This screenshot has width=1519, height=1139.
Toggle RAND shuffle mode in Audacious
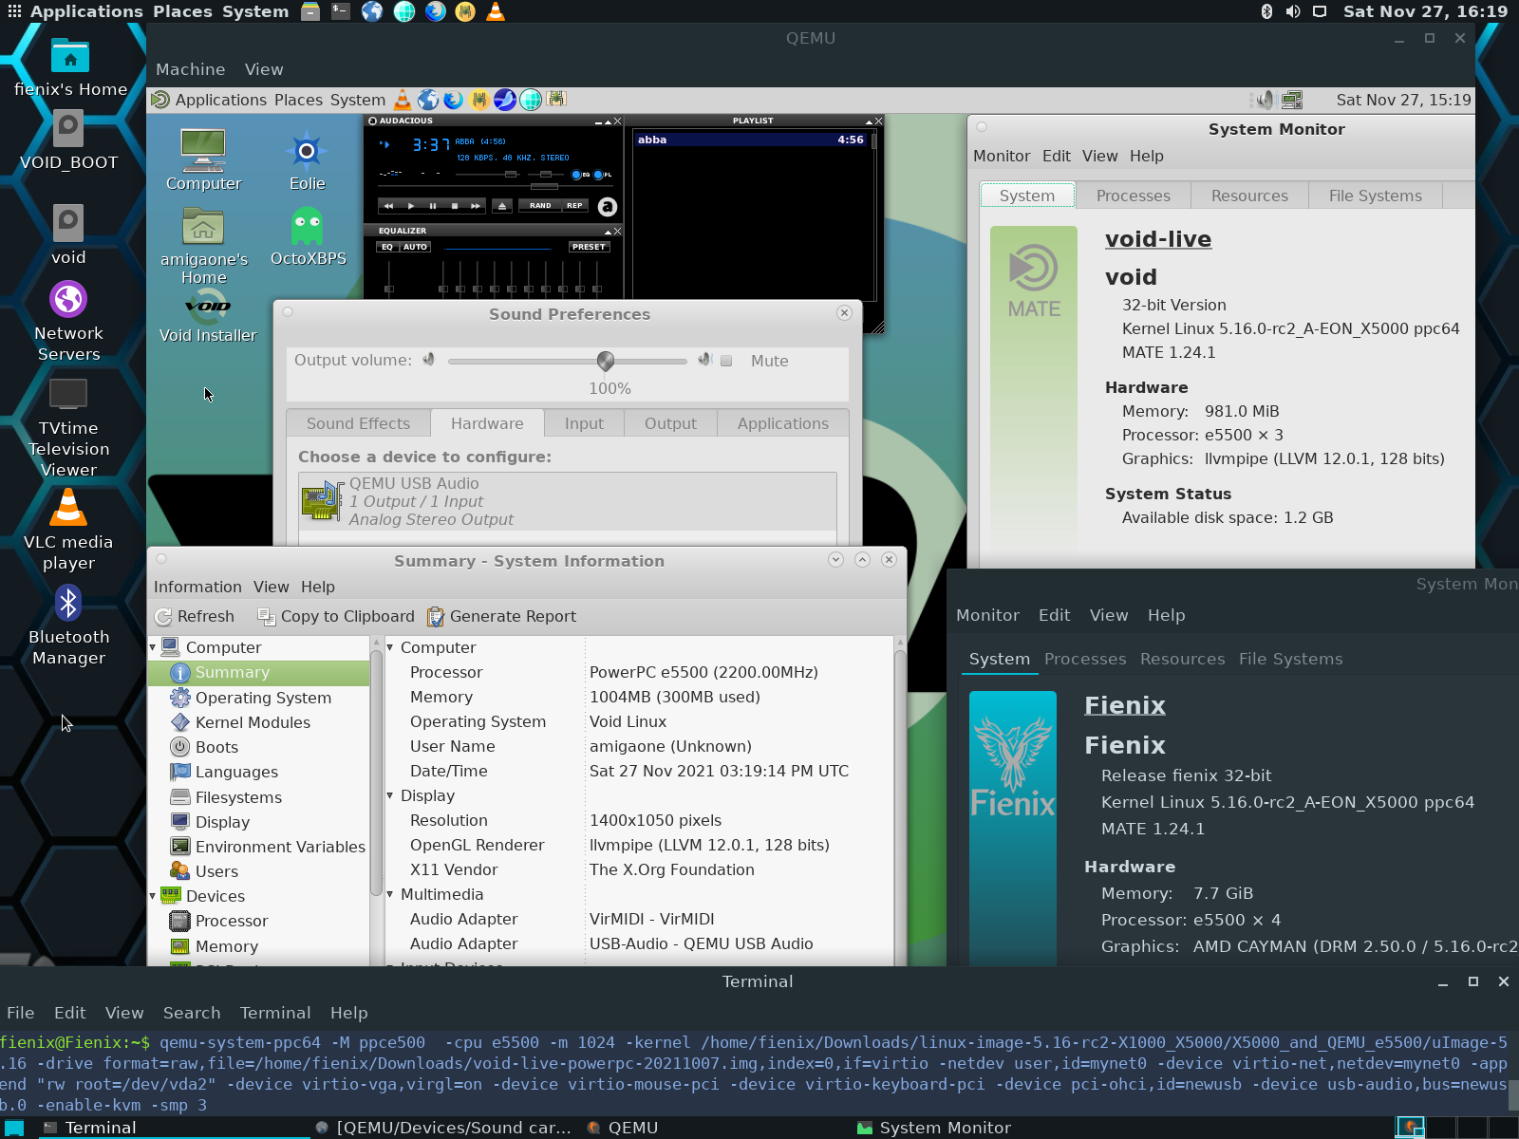(x=540, y=206)
